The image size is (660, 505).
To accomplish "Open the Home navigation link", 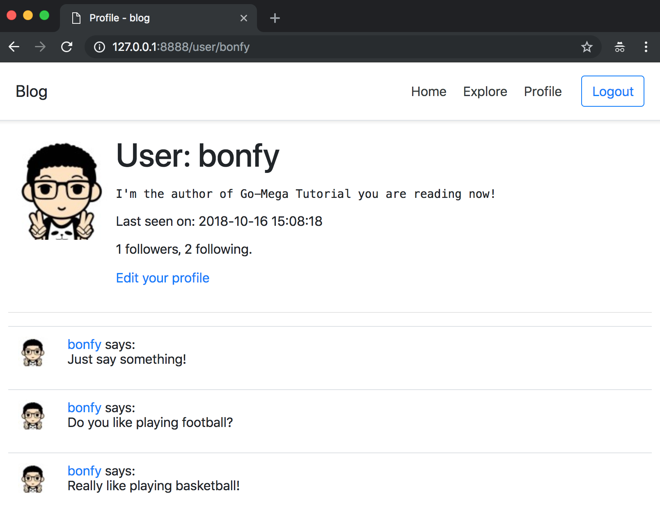I will [x=429, y=92].
